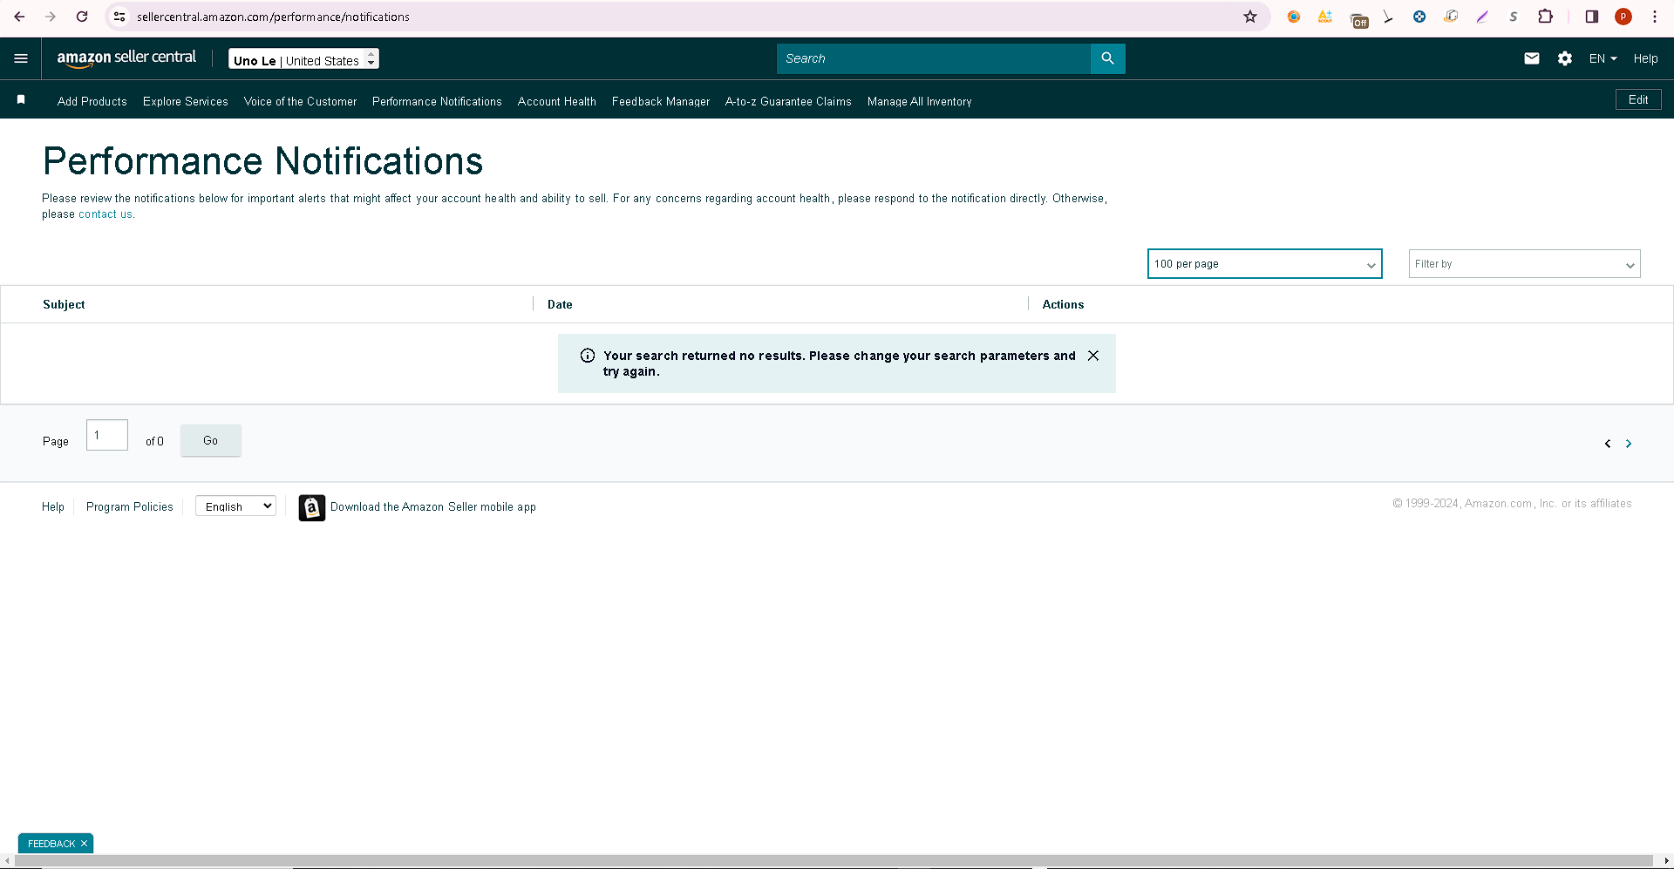Click the Amazon Seller app icon
The width and height of the screenshot is (1674, 869).
[312, 507]
